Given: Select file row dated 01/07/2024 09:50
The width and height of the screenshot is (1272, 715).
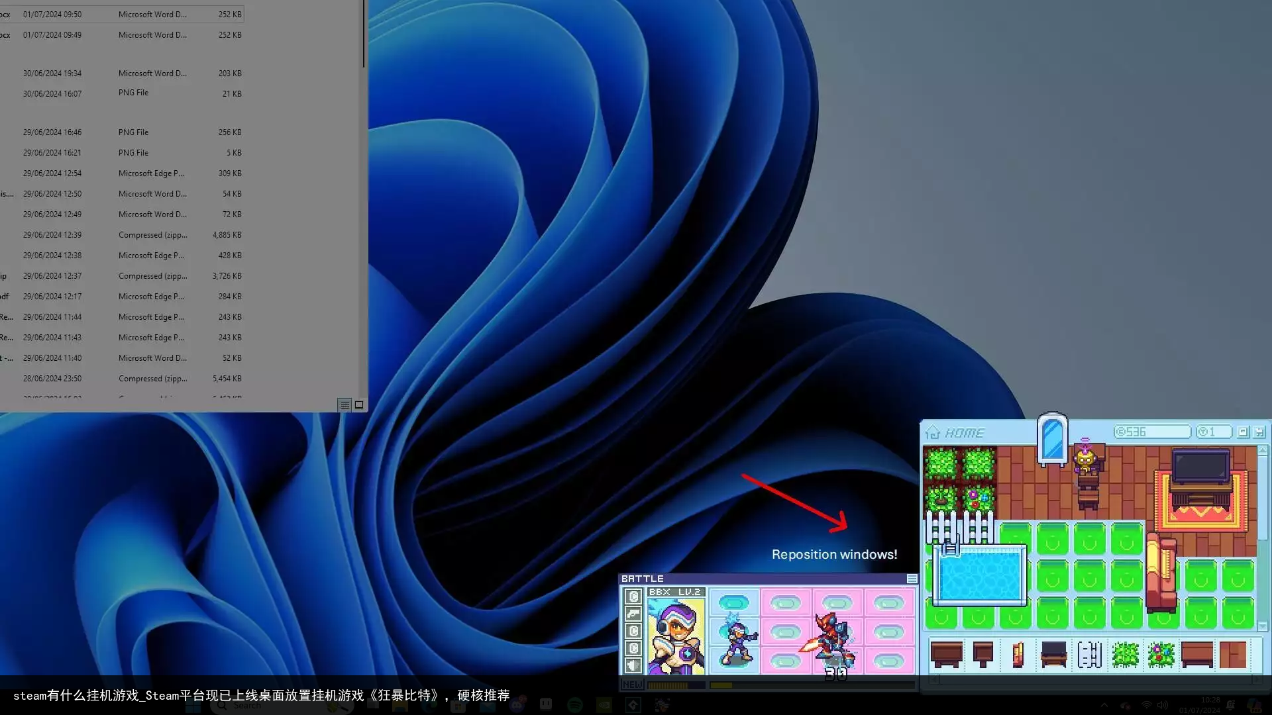Looking at the screenshot, I should 122,14.
